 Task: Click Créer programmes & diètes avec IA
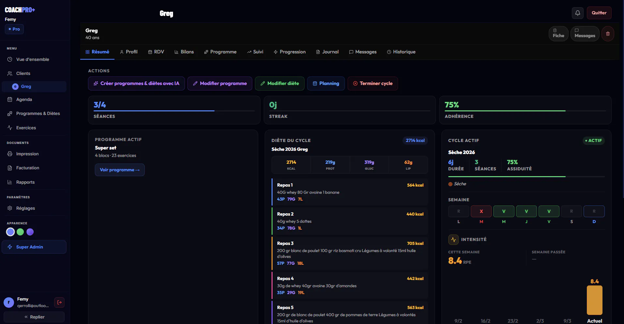[136, 83]
